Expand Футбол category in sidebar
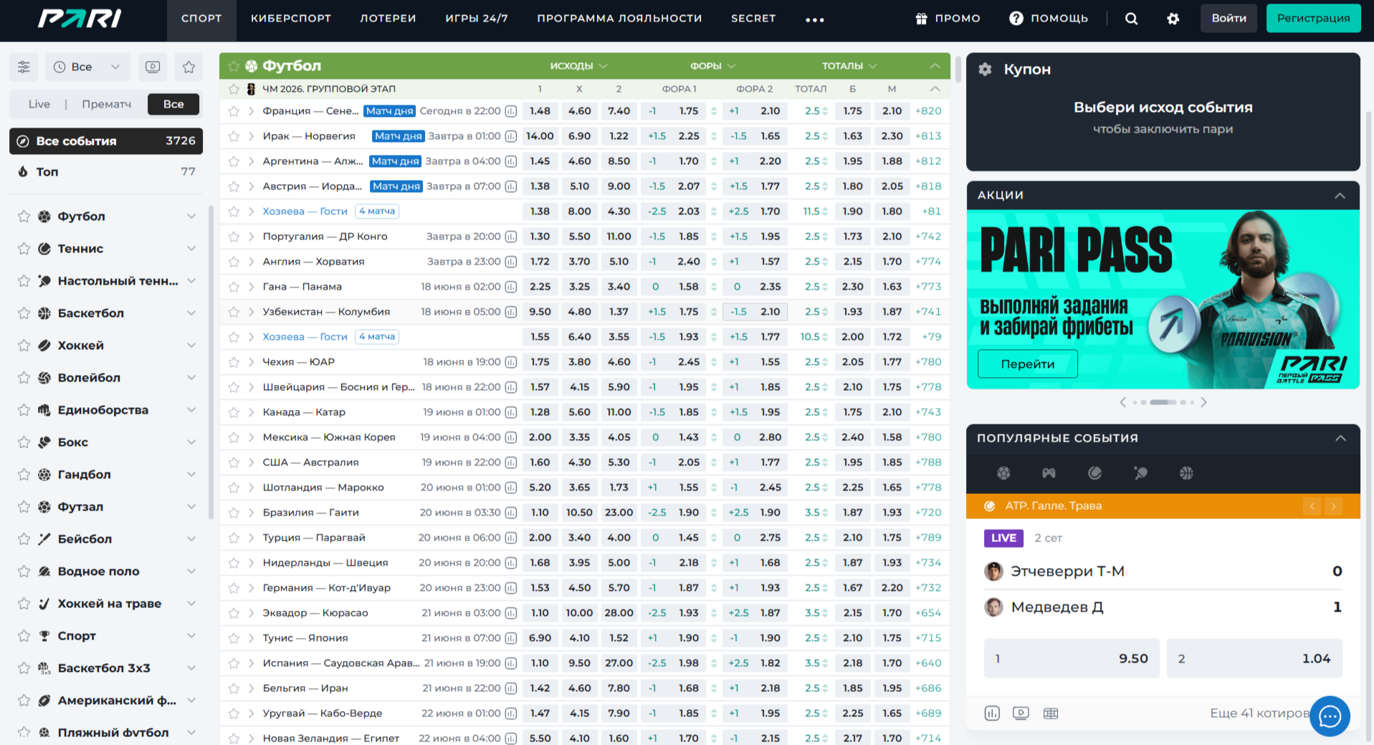1374x745 pixels. coord(191,217)
